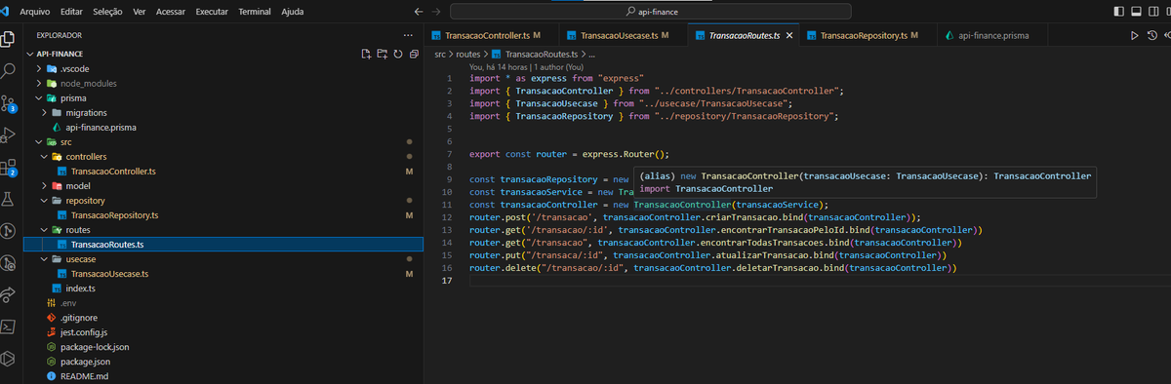Open the Seleção menu
This screenshot has height=384, width=1171.
108,12
